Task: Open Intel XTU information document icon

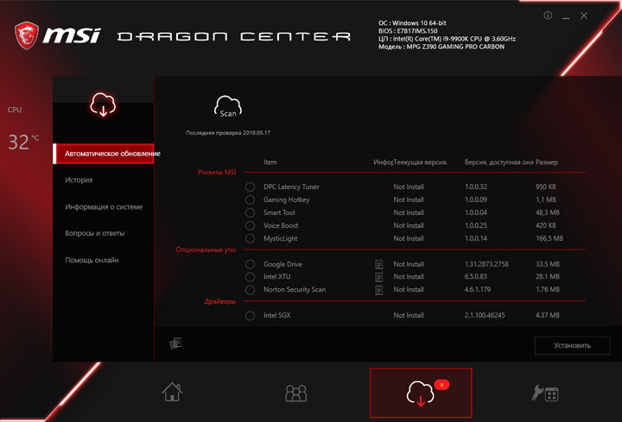Action: [379, 277]
